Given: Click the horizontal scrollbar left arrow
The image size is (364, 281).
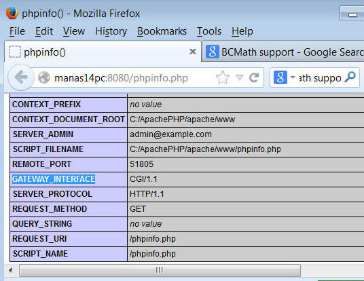Looking at the screenshot, I should (x=10, y=270).
